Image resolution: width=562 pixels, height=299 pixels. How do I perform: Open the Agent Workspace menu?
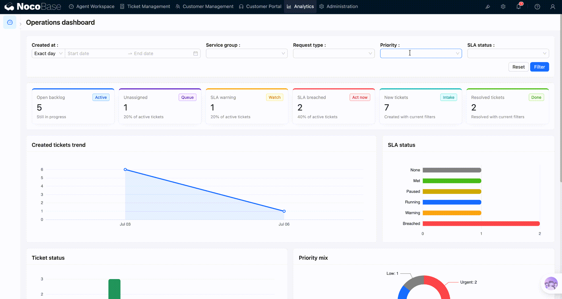pyautogui.click(x=92, y=7)
